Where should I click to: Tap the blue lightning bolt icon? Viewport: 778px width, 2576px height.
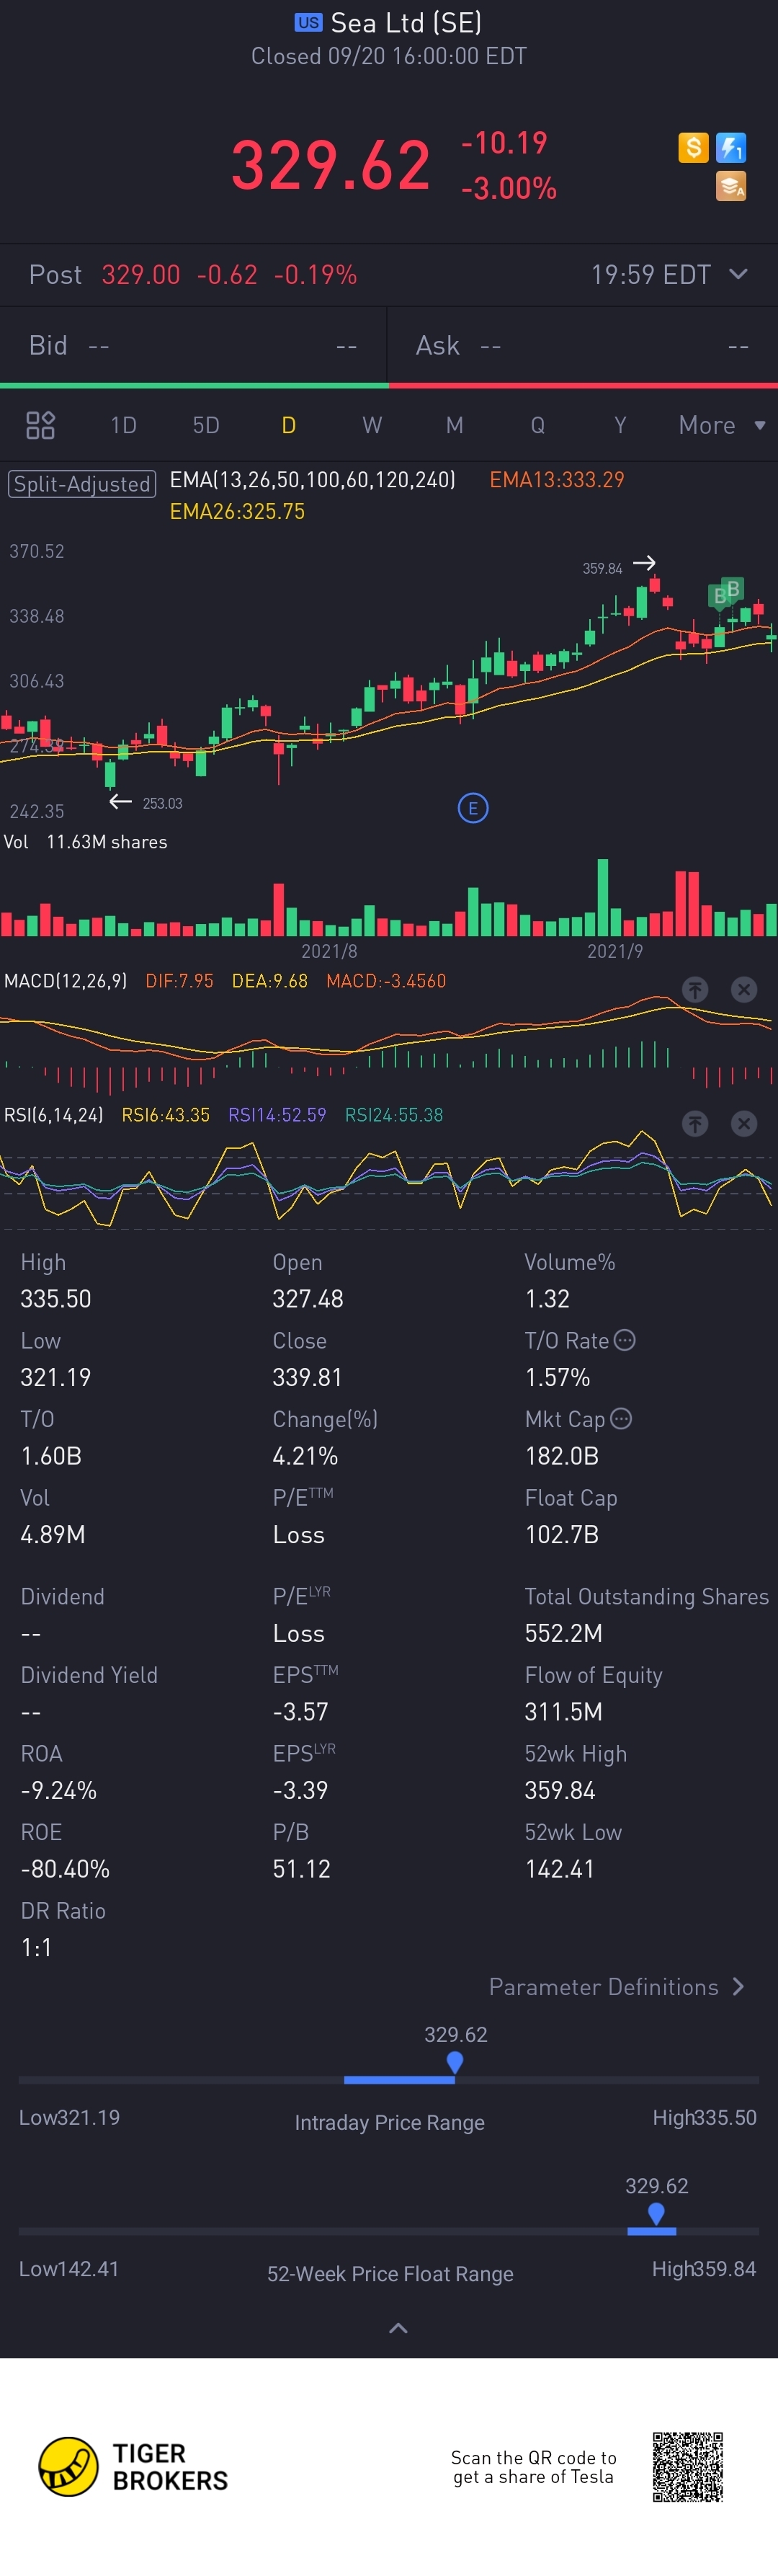pyautogui.click(x=731, y=148)
